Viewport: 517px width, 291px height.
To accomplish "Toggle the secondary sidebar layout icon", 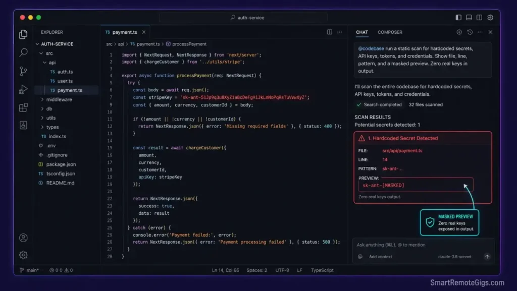I will (480, 18).
